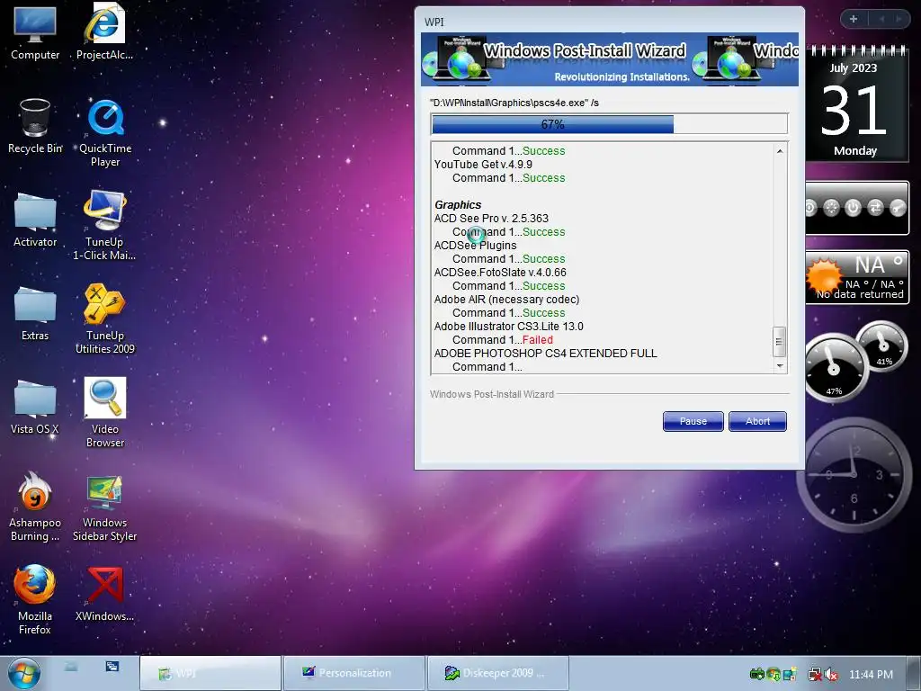Select the XWindows desktop icon
This screenshot has height=691, width=921.
tap(104, 594)
